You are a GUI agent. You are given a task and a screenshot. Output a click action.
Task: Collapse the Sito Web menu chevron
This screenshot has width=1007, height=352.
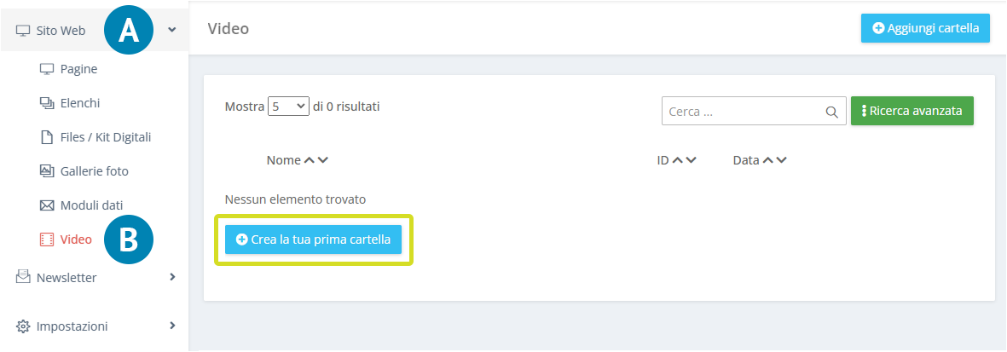171,30
